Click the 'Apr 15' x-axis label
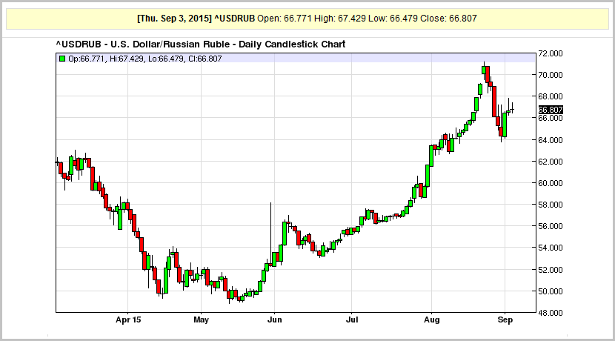The width and height of the screenshot is (615, 341). click(x=128, y=320)
